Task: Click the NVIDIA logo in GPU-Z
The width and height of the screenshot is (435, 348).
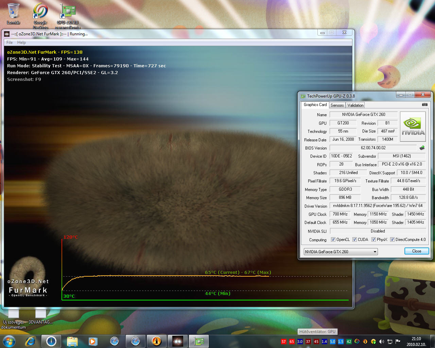Action: (x=413, y=126)
